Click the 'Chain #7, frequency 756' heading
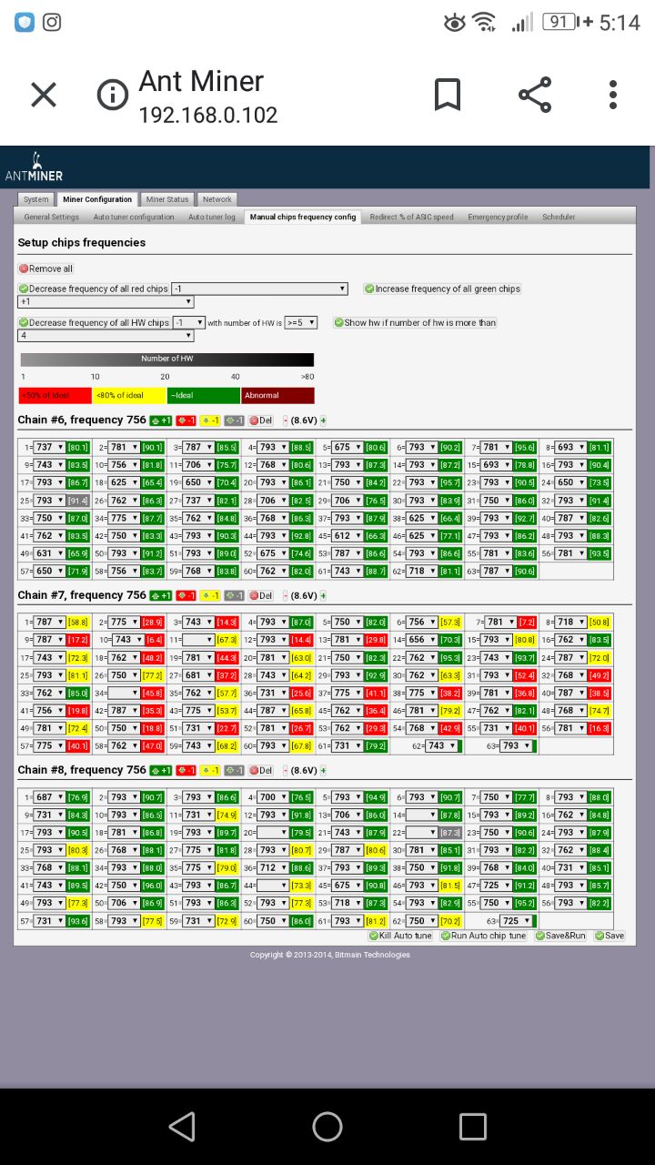Screen dimensions: 655x1165 coord(82,595)
